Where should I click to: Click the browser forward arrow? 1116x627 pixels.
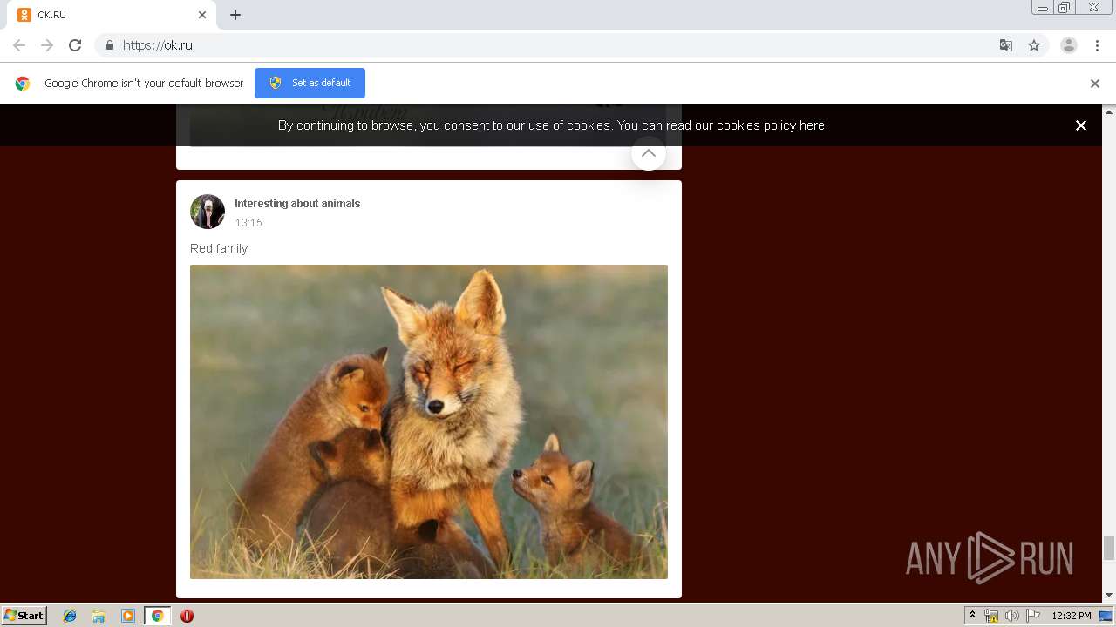click(47, 45)
